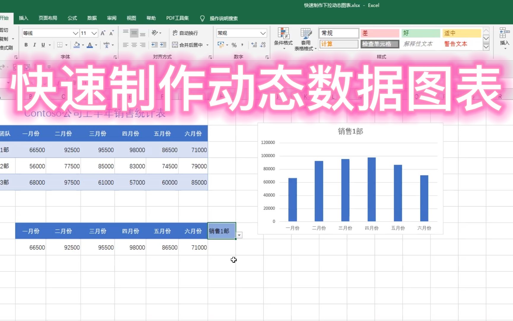This screenshot has width=513, height=321.
Task: Click 操作说明搜索 search box
Action: [x=224, y=18]
